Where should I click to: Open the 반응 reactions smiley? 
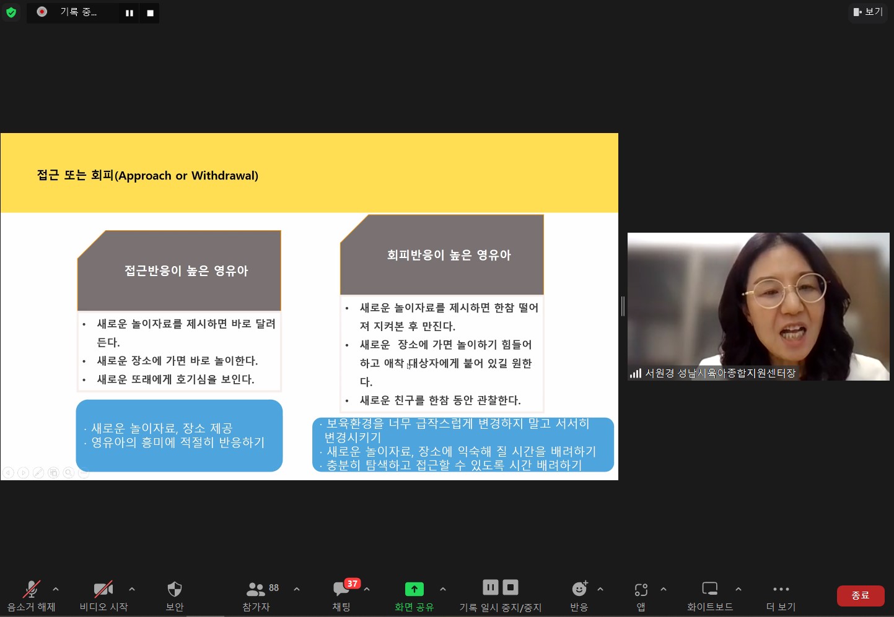click(x=579, y=596)
